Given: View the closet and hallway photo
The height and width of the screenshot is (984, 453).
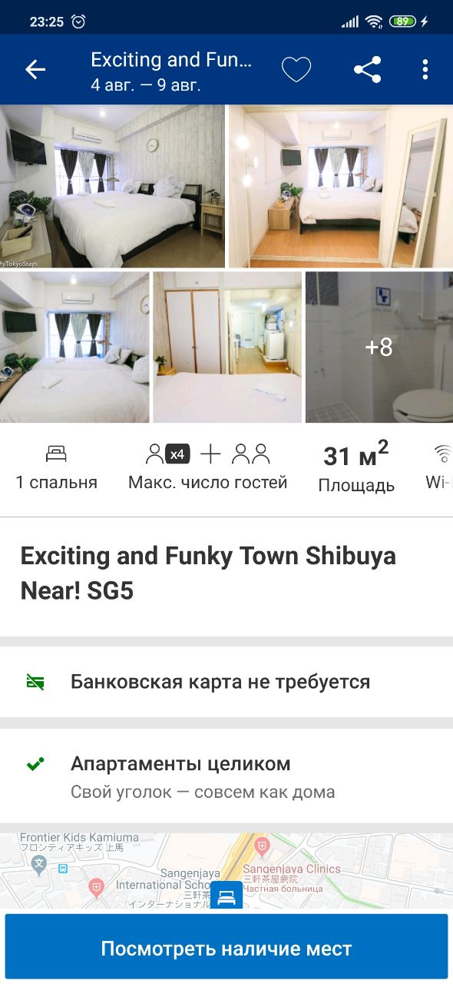Looking at the screenshot, I should coord(227,347).
